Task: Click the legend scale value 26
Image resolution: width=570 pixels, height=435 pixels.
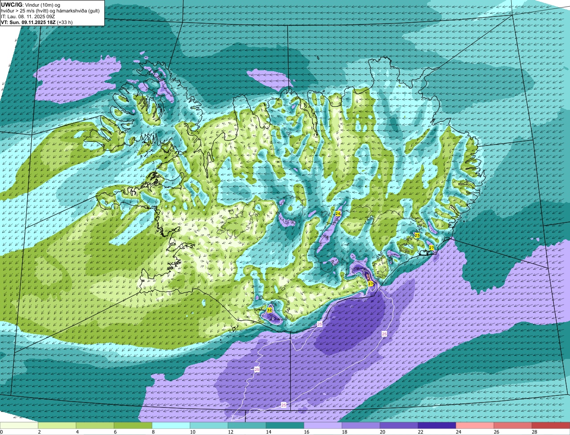Action: pyautogui.click(x=496, y=432)
